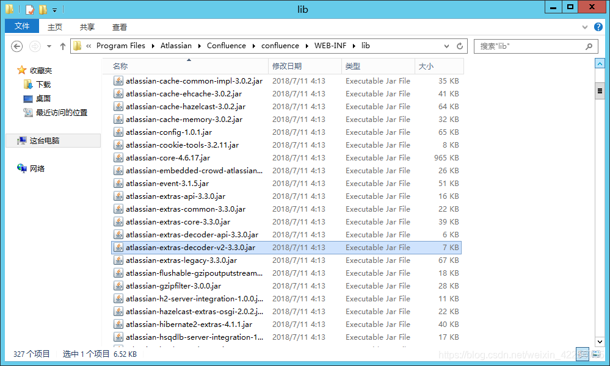Image resolution: width=610 pixels, height=366 pixels.
Task: Click system folder icon in title bar
Action: tap(10, 9)
